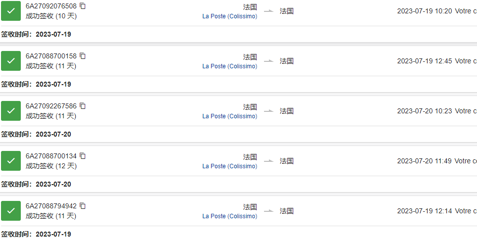
Task: Copy tracking number 6A27088700158
Action: pos(83,56)
